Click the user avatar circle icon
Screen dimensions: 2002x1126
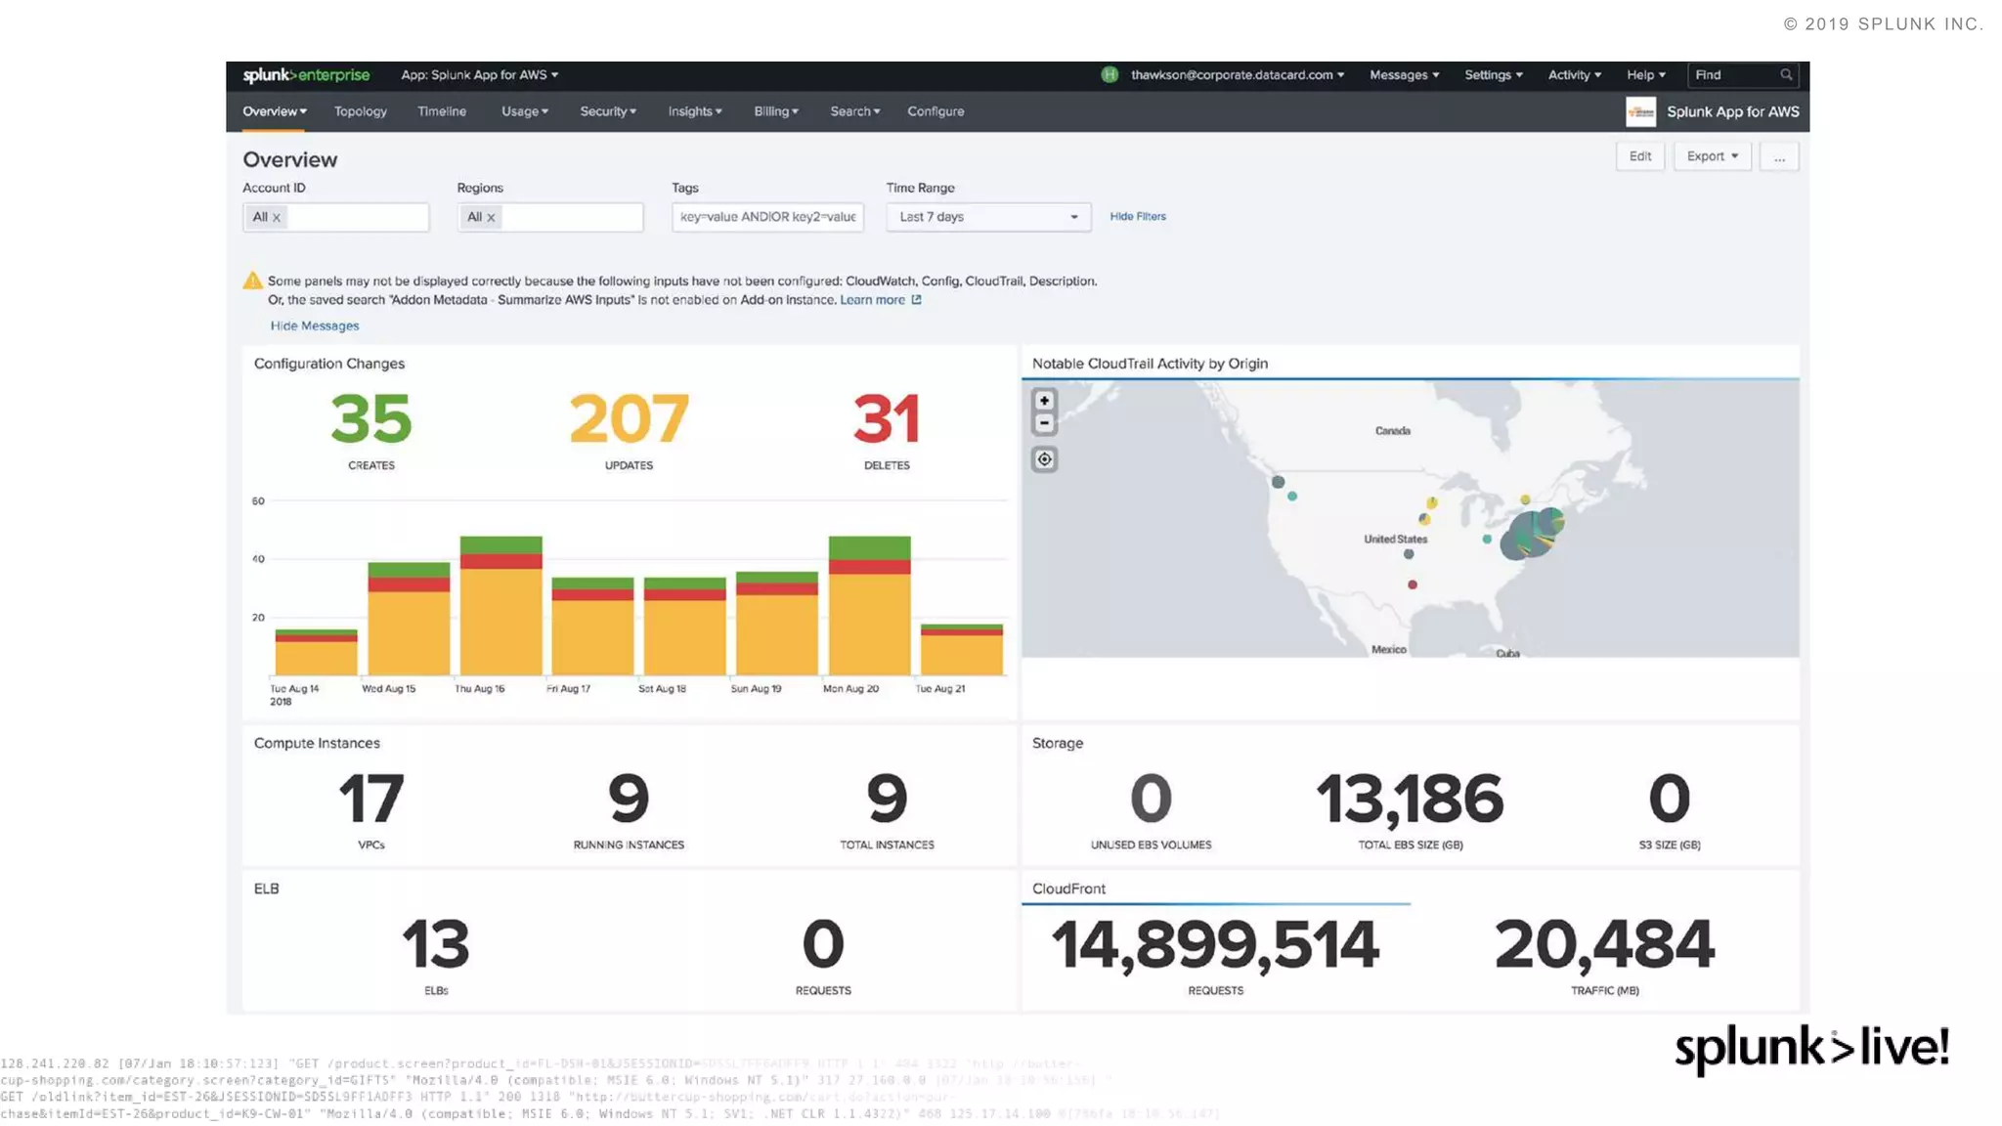click(1110, 75)
